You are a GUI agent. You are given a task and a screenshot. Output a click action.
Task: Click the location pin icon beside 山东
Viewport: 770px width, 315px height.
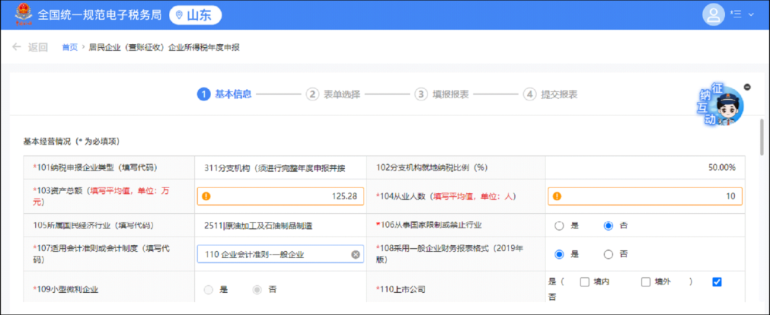(x=179, y=15)
